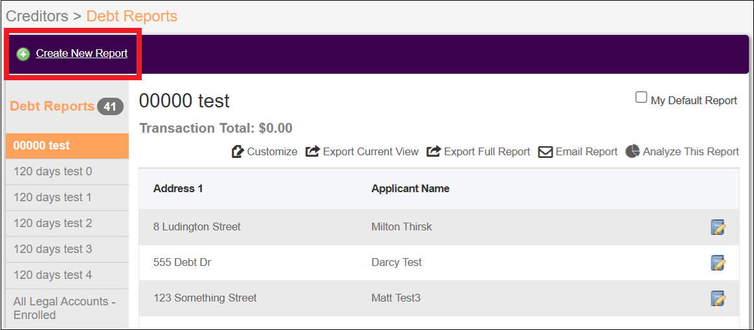Open the 120 days test 2 report
Viewport: 754px width, 330px height.
pyautogui.click(x=67, y=224)
